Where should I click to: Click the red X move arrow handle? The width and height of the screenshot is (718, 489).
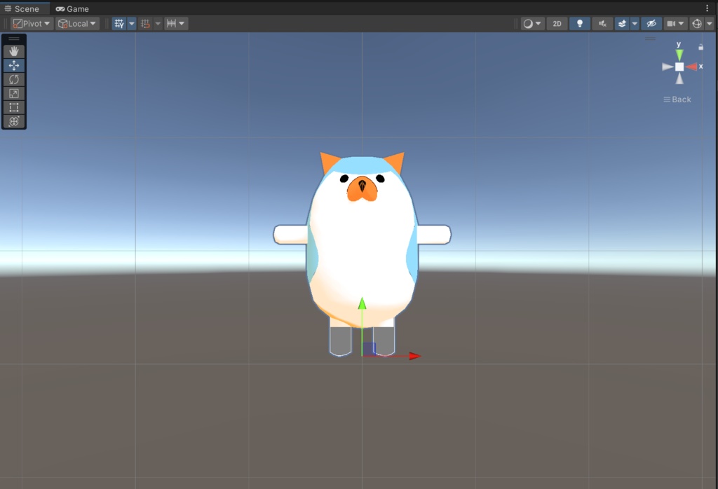click(x=414, y=356)
